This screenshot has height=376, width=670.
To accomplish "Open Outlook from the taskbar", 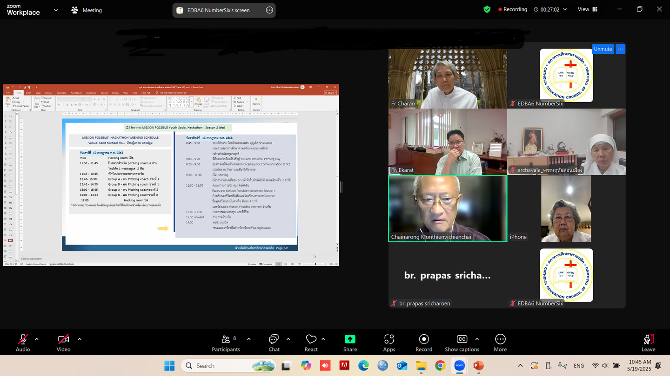I will point(402,366).
